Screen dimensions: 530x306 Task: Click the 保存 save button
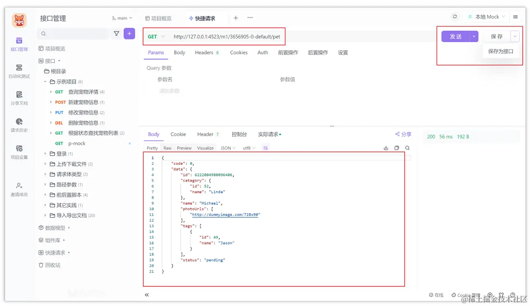(x=496, y=36)
